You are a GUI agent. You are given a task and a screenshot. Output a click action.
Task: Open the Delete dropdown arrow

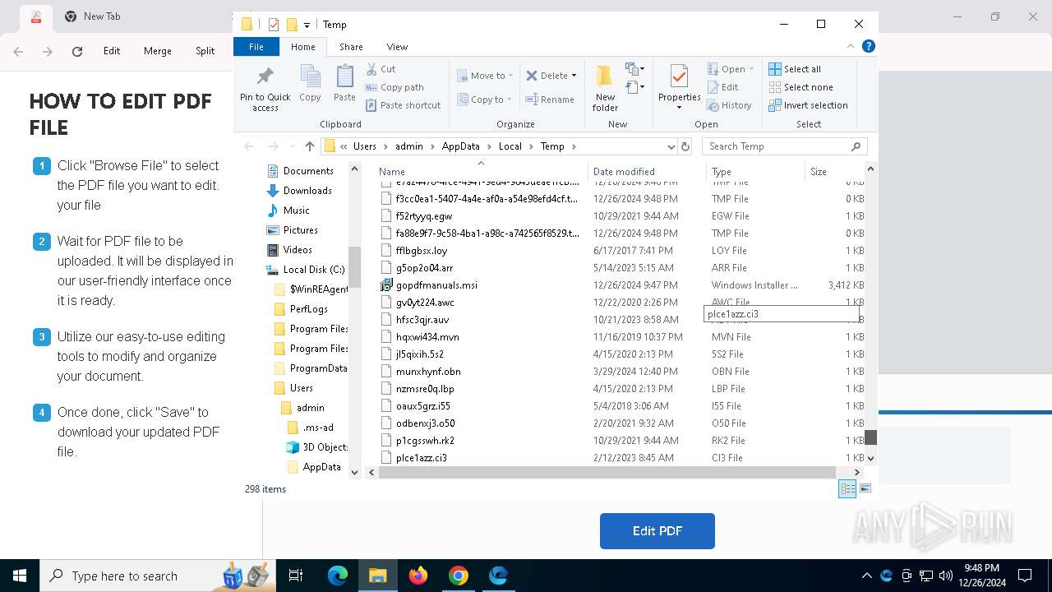[574, 76]
